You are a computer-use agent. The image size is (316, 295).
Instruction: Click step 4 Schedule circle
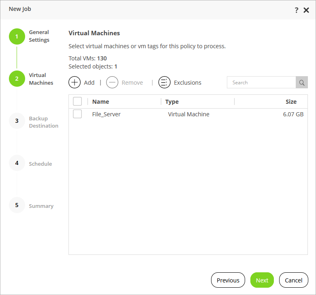click(17, 163)
